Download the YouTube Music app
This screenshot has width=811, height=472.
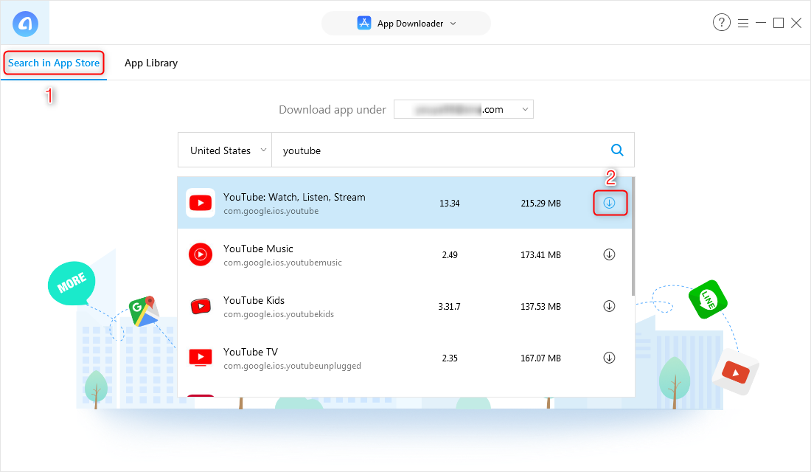tap(609, 254)
